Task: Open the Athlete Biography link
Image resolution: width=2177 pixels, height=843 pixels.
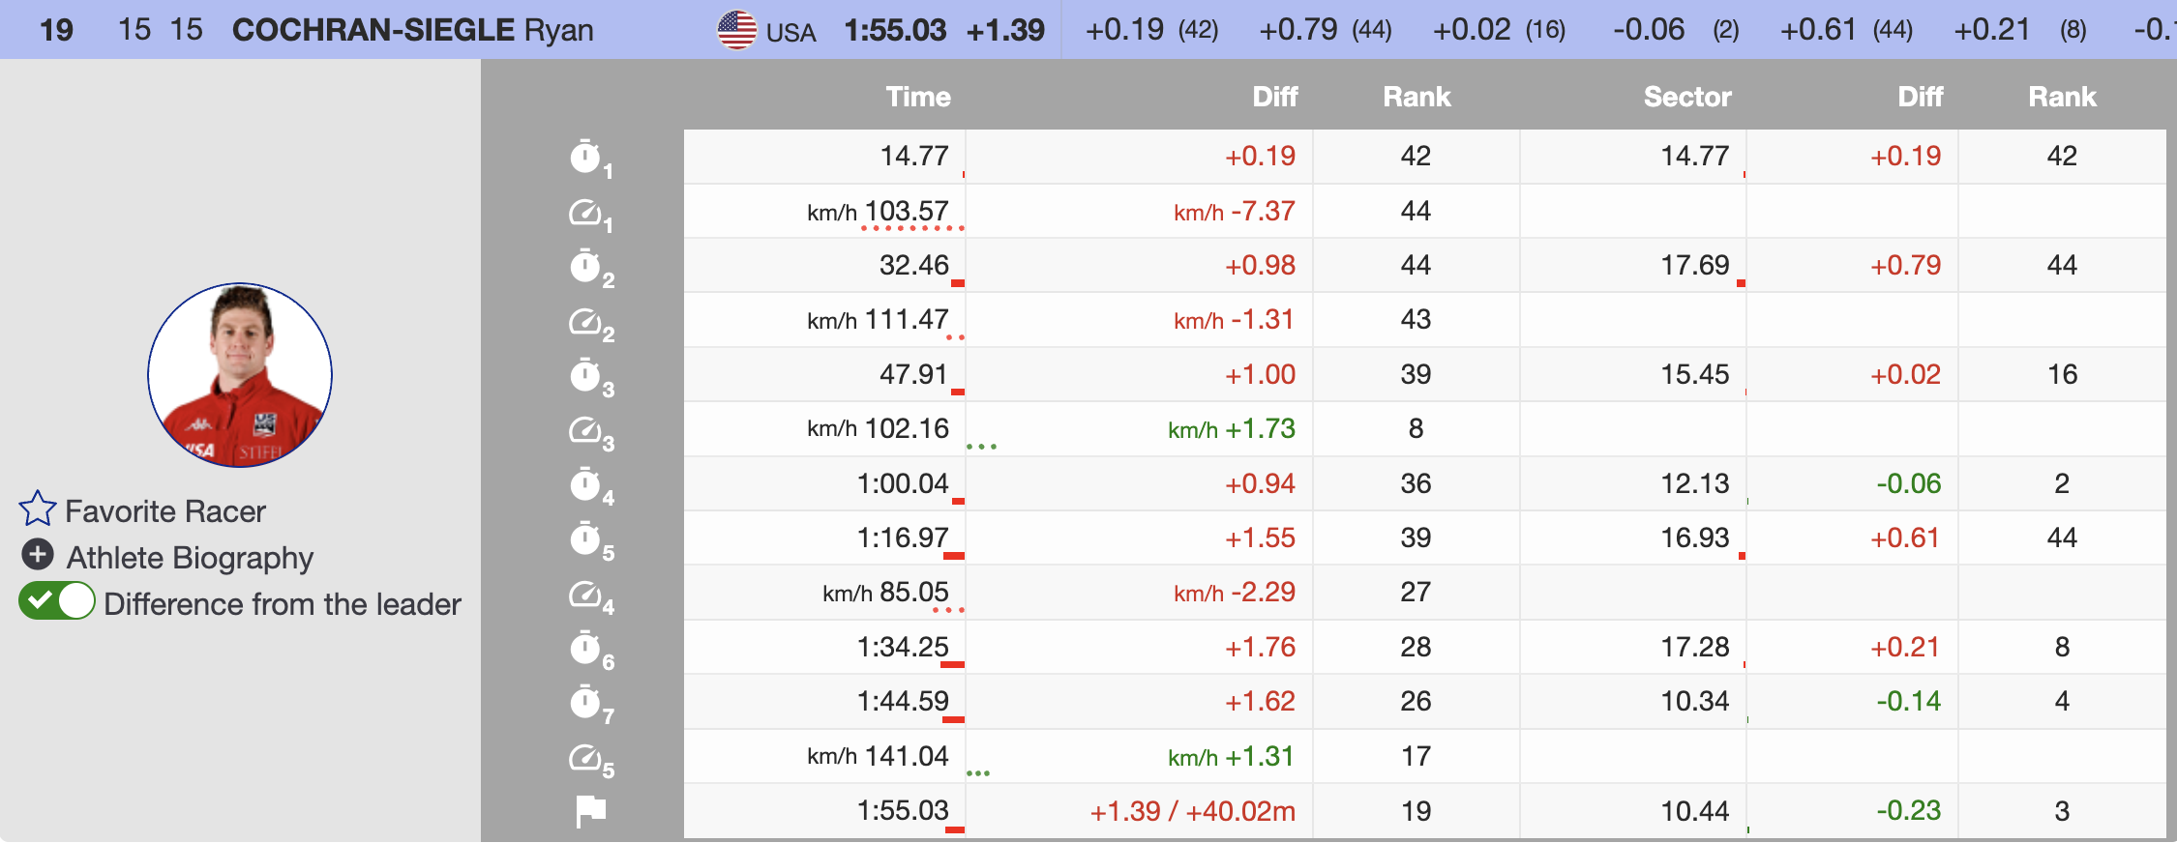Action: click(x=190, y=558)
